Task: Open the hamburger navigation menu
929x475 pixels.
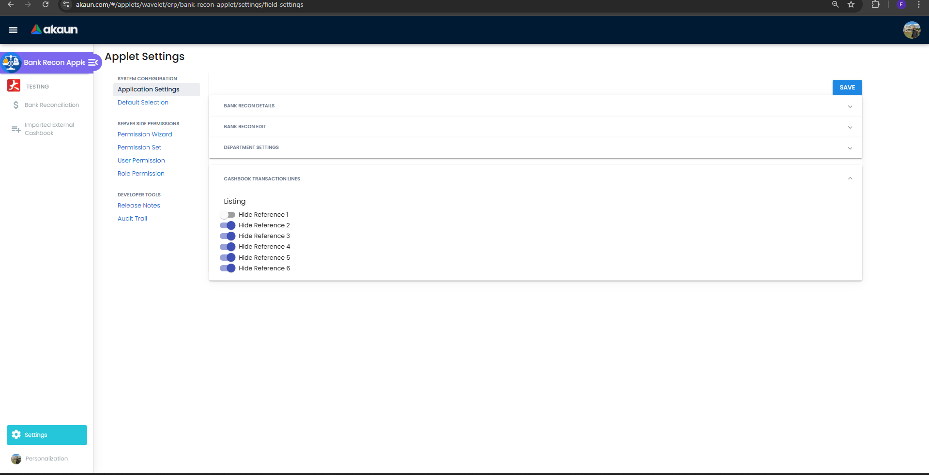Action: coord(13,30)
